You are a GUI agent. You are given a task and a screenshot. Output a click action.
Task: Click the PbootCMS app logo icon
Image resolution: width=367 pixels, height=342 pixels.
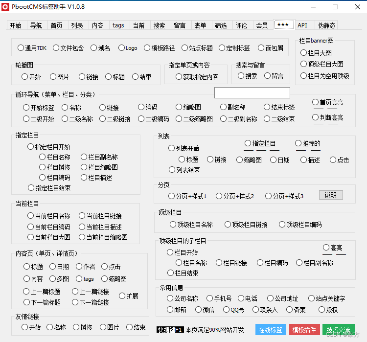[5, 7]
